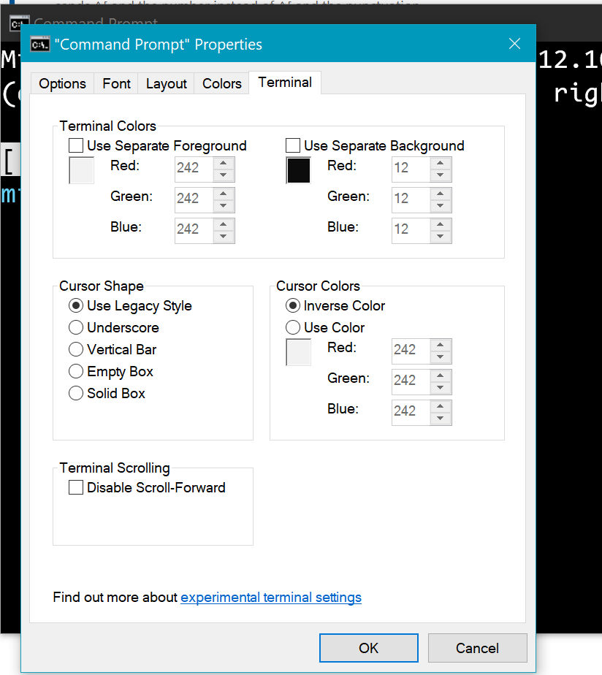Click the cursor color Green value field
This screenshot has height=675, width=602.
411,381
